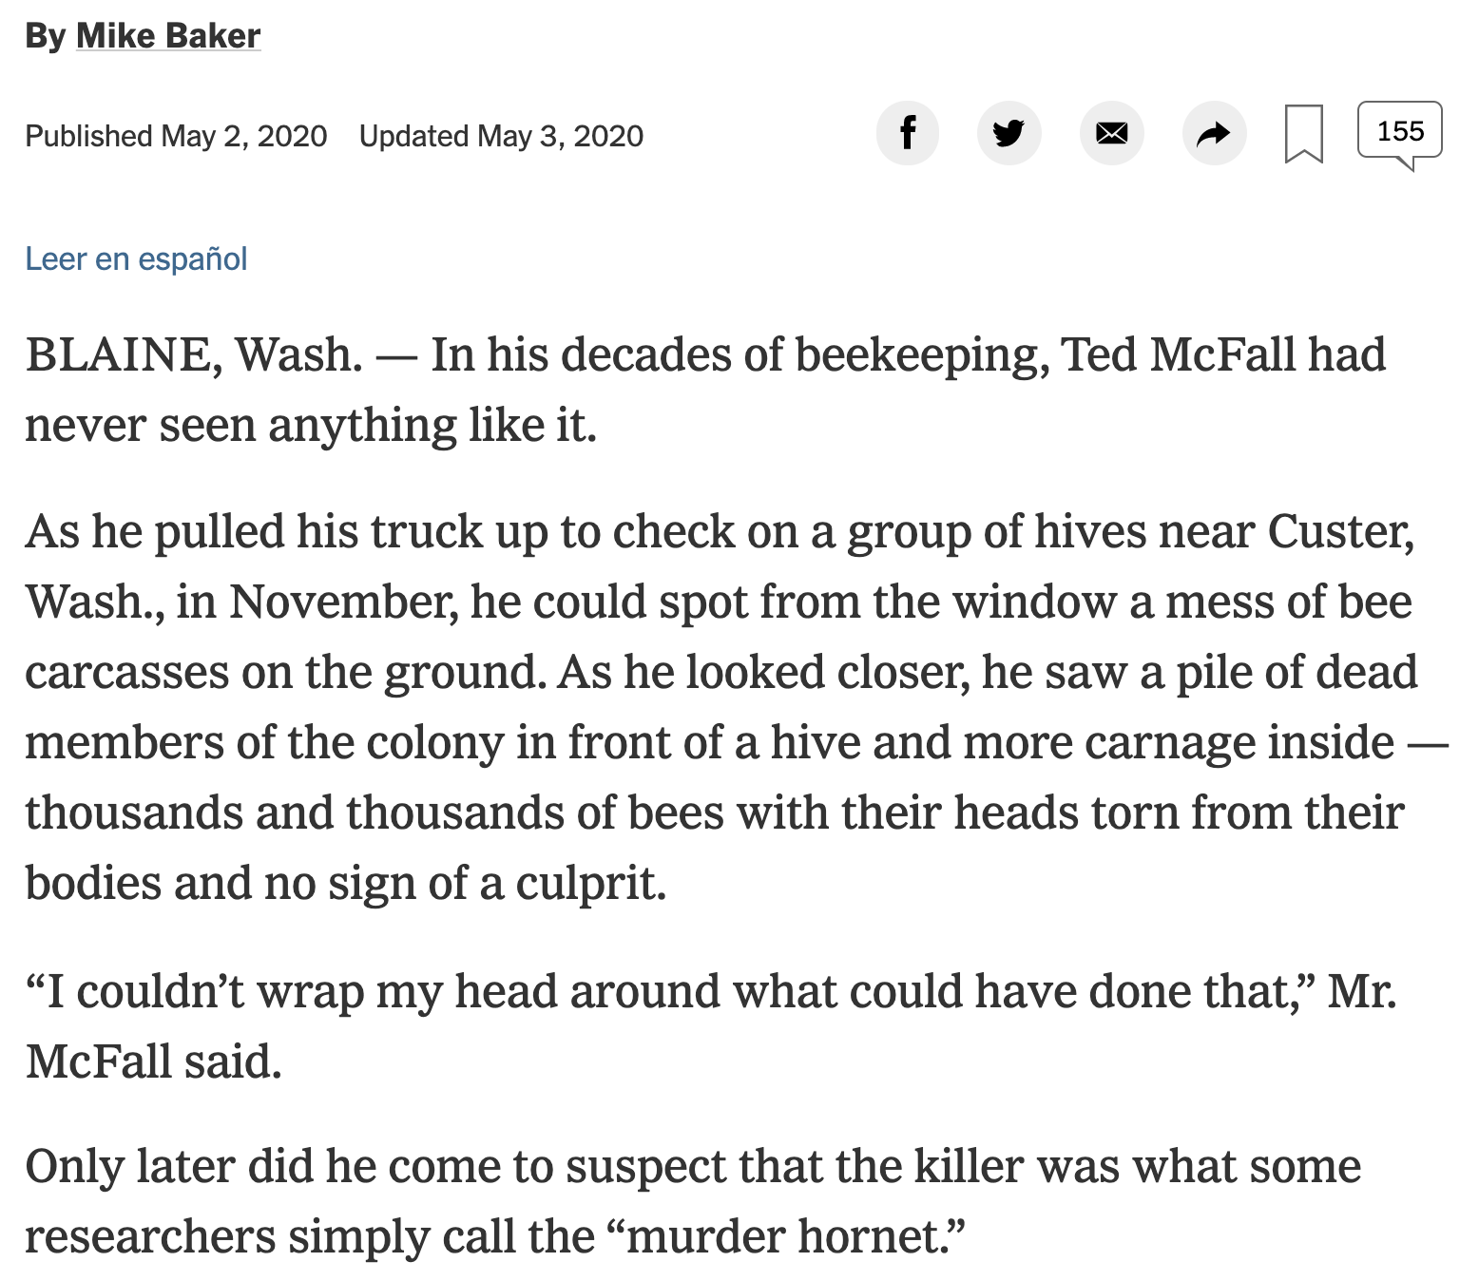
Task: Open the 155 comments bubble
Action: click(1400, 134)
